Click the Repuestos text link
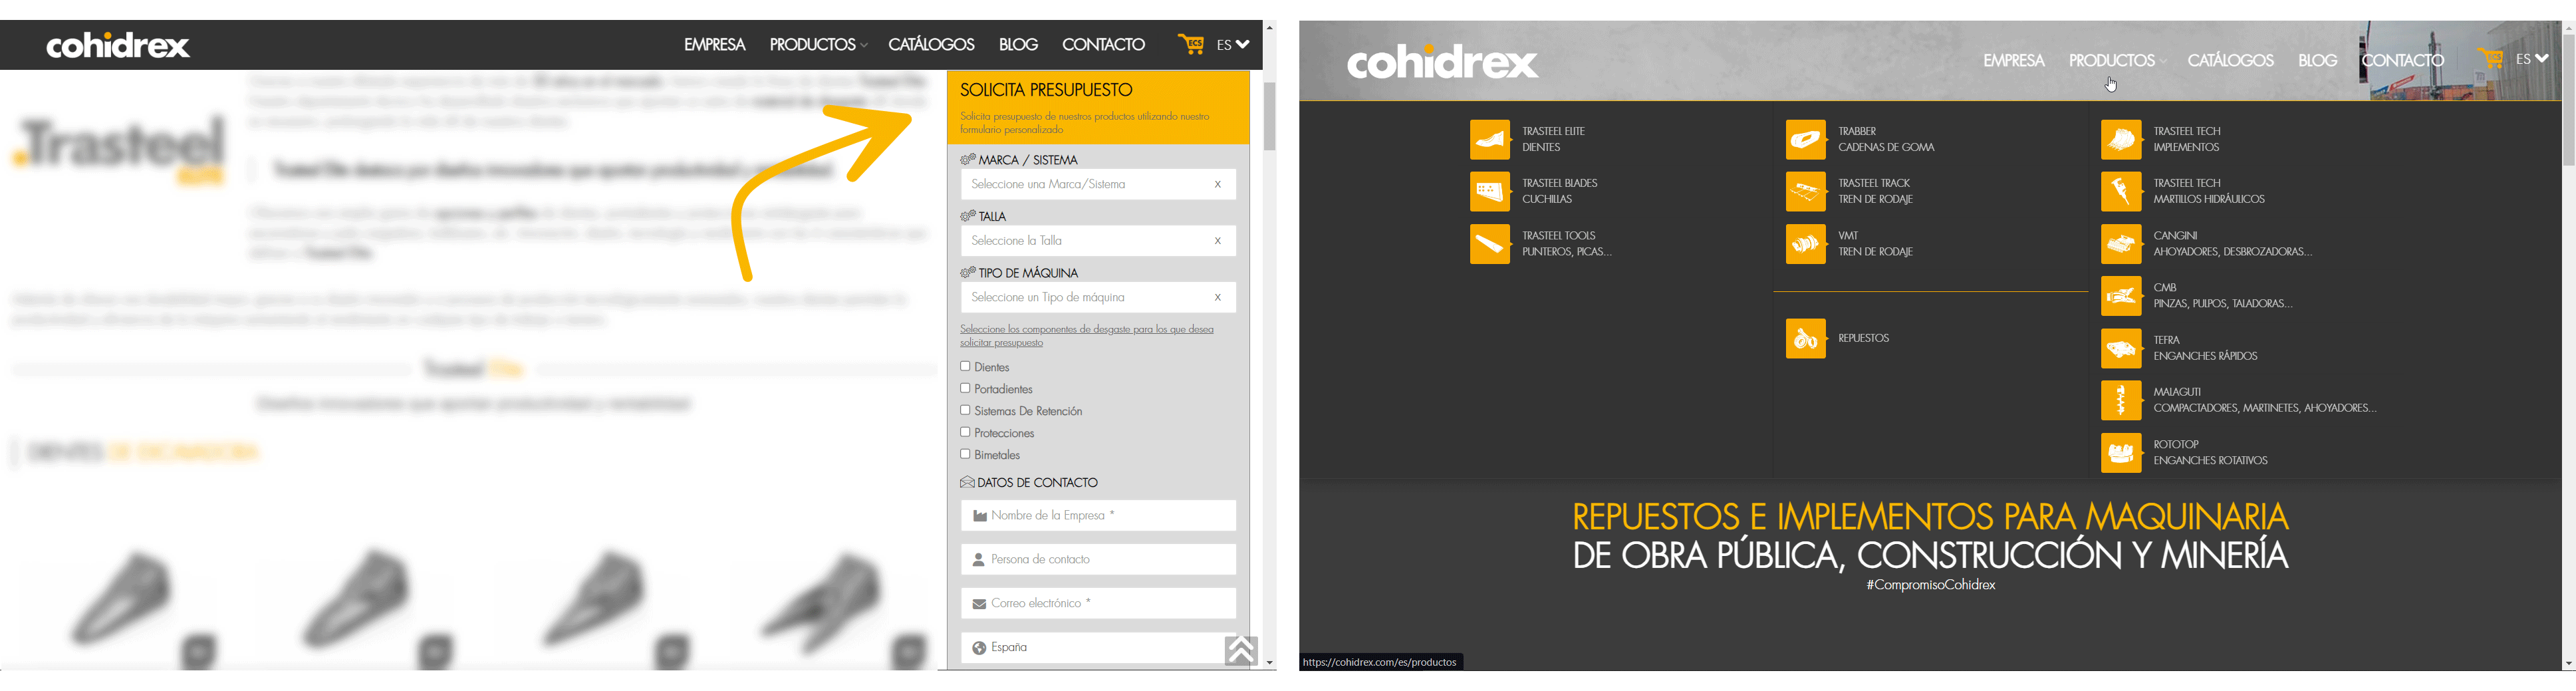Image resolution: width=2576 pixels, height=691 pixels. click(1863, 338)
